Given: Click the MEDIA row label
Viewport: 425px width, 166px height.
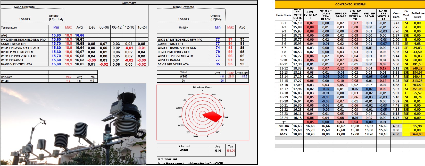Looking at the screenshot, I should pyautogui.click(x=284, y=126).
